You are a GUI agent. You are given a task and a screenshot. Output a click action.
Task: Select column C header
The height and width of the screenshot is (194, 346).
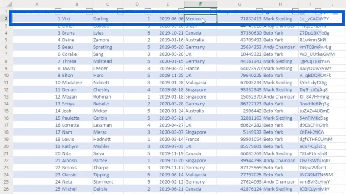pos(108,4)
